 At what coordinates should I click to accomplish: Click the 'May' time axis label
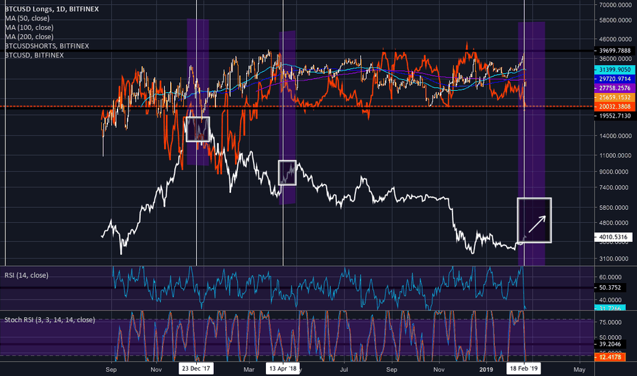pos(580,369)
